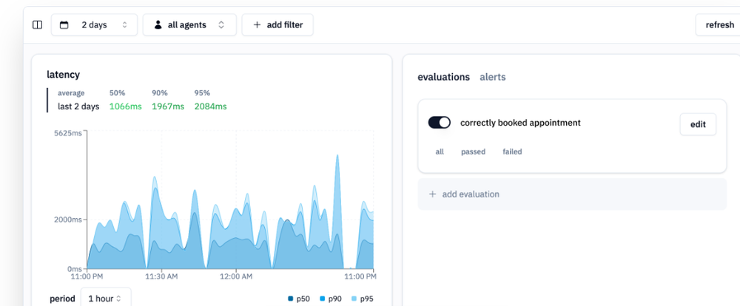Click the correctly booked appointment title

coord(520,123)
